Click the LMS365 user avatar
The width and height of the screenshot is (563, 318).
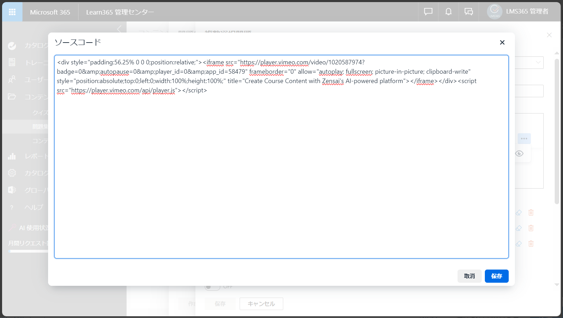click(x=495, y=11)
